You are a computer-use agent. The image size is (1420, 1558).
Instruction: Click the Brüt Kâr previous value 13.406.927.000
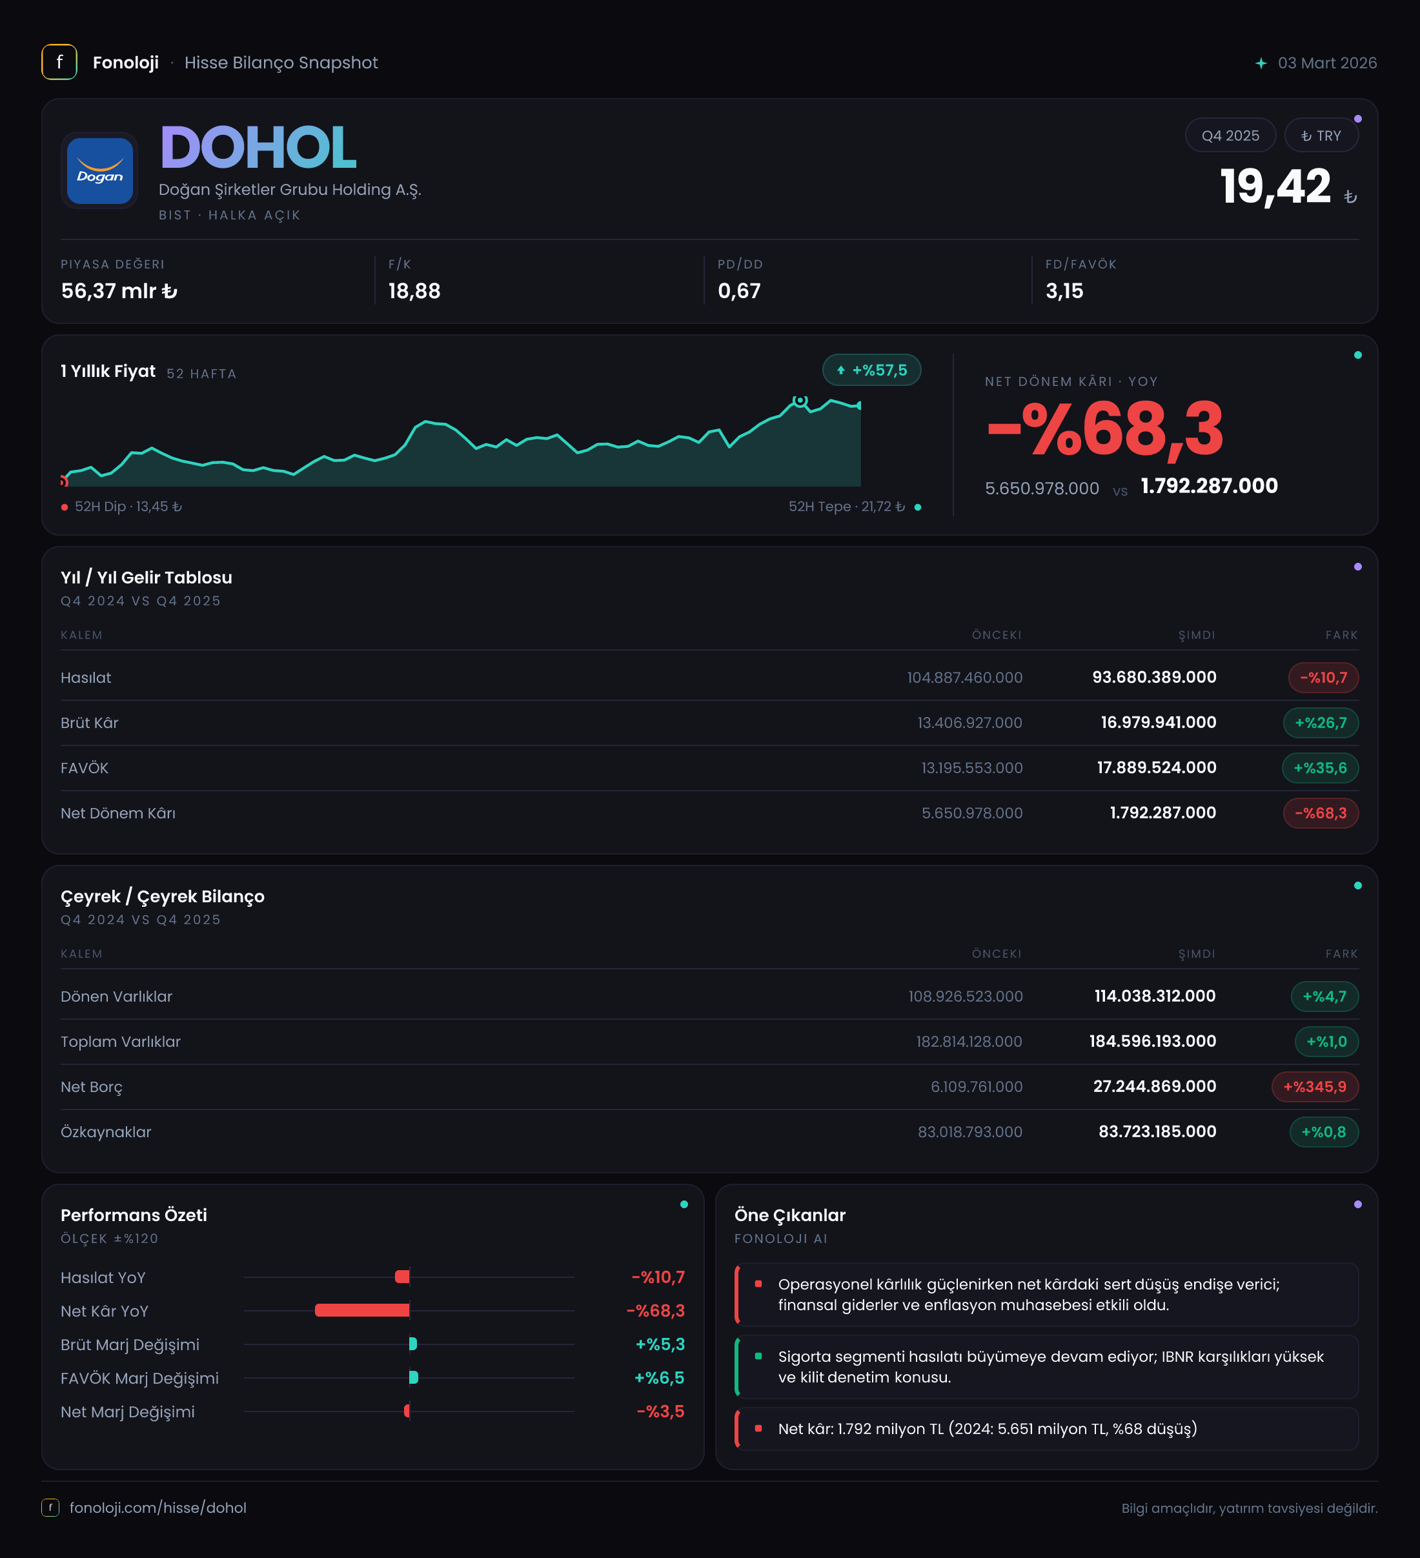click(969, 723)
